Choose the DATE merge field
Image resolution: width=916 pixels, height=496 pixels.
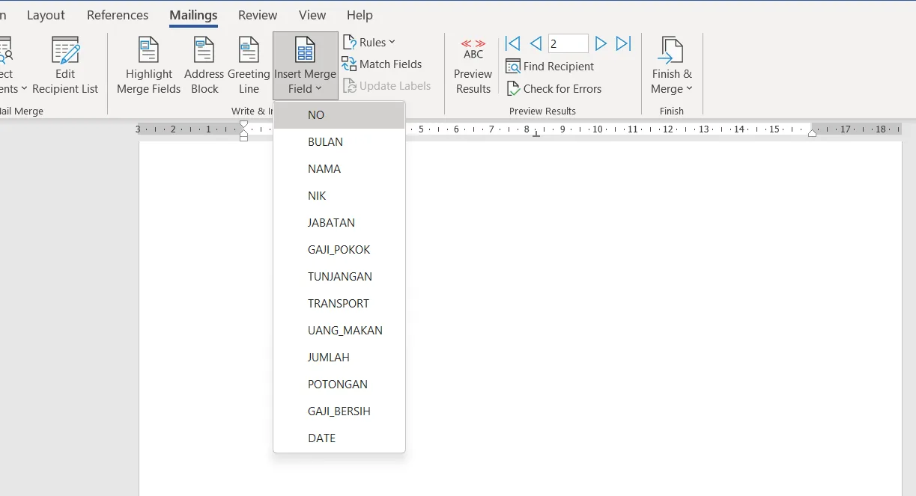339,438
